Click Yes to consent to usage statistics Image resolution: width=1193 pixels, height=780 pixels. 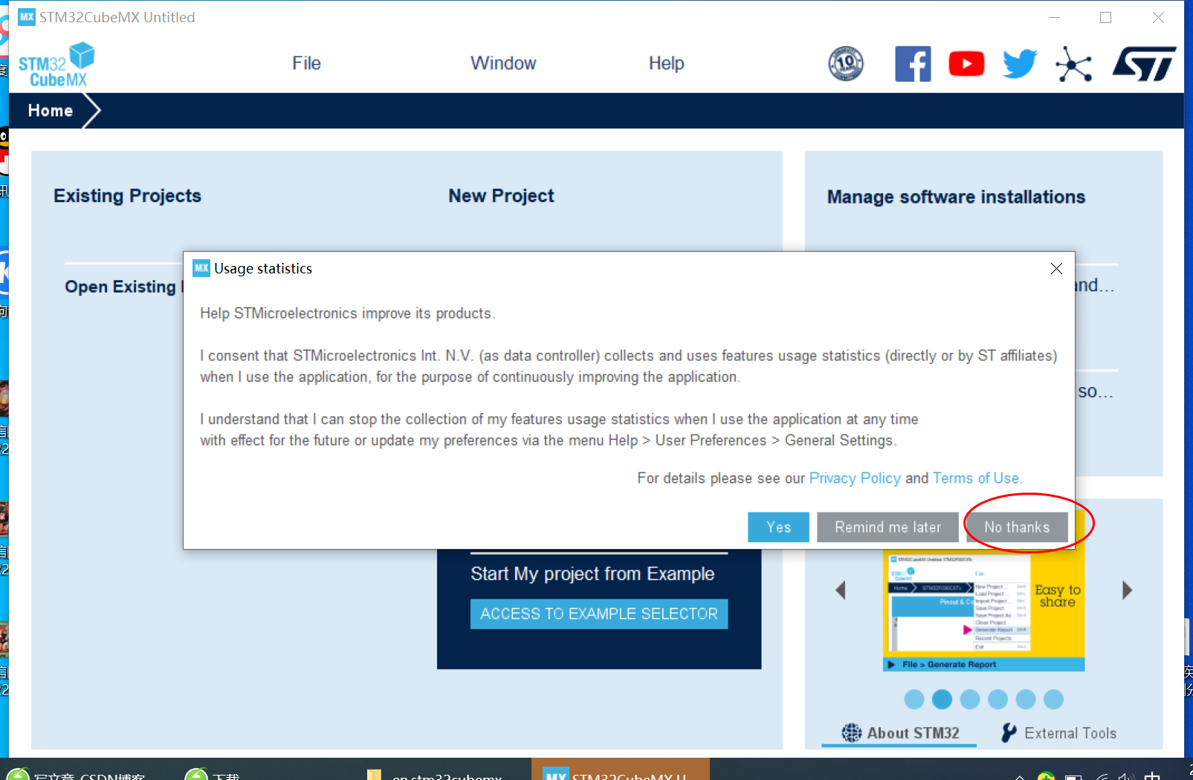click(778, 527)
